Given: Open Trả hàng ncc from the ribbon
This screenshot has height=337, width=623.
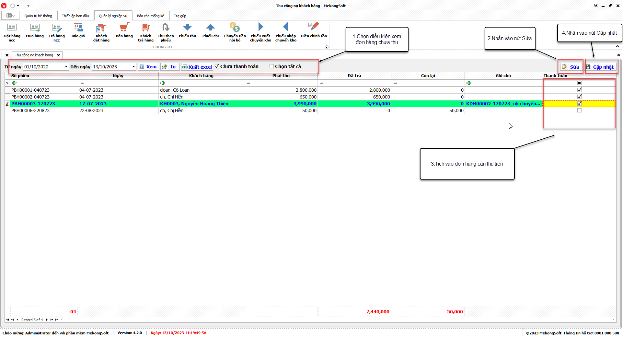Looking at the screenshot, I should coord(57,32).
